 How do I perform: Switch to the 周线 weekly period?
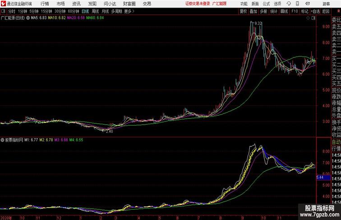pyautogui.click(x=95, y=11)
